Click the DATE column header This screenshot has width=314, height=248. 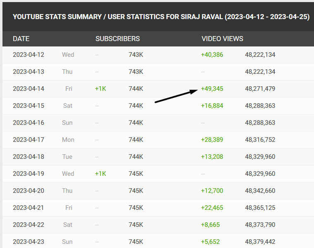[21, 39]
